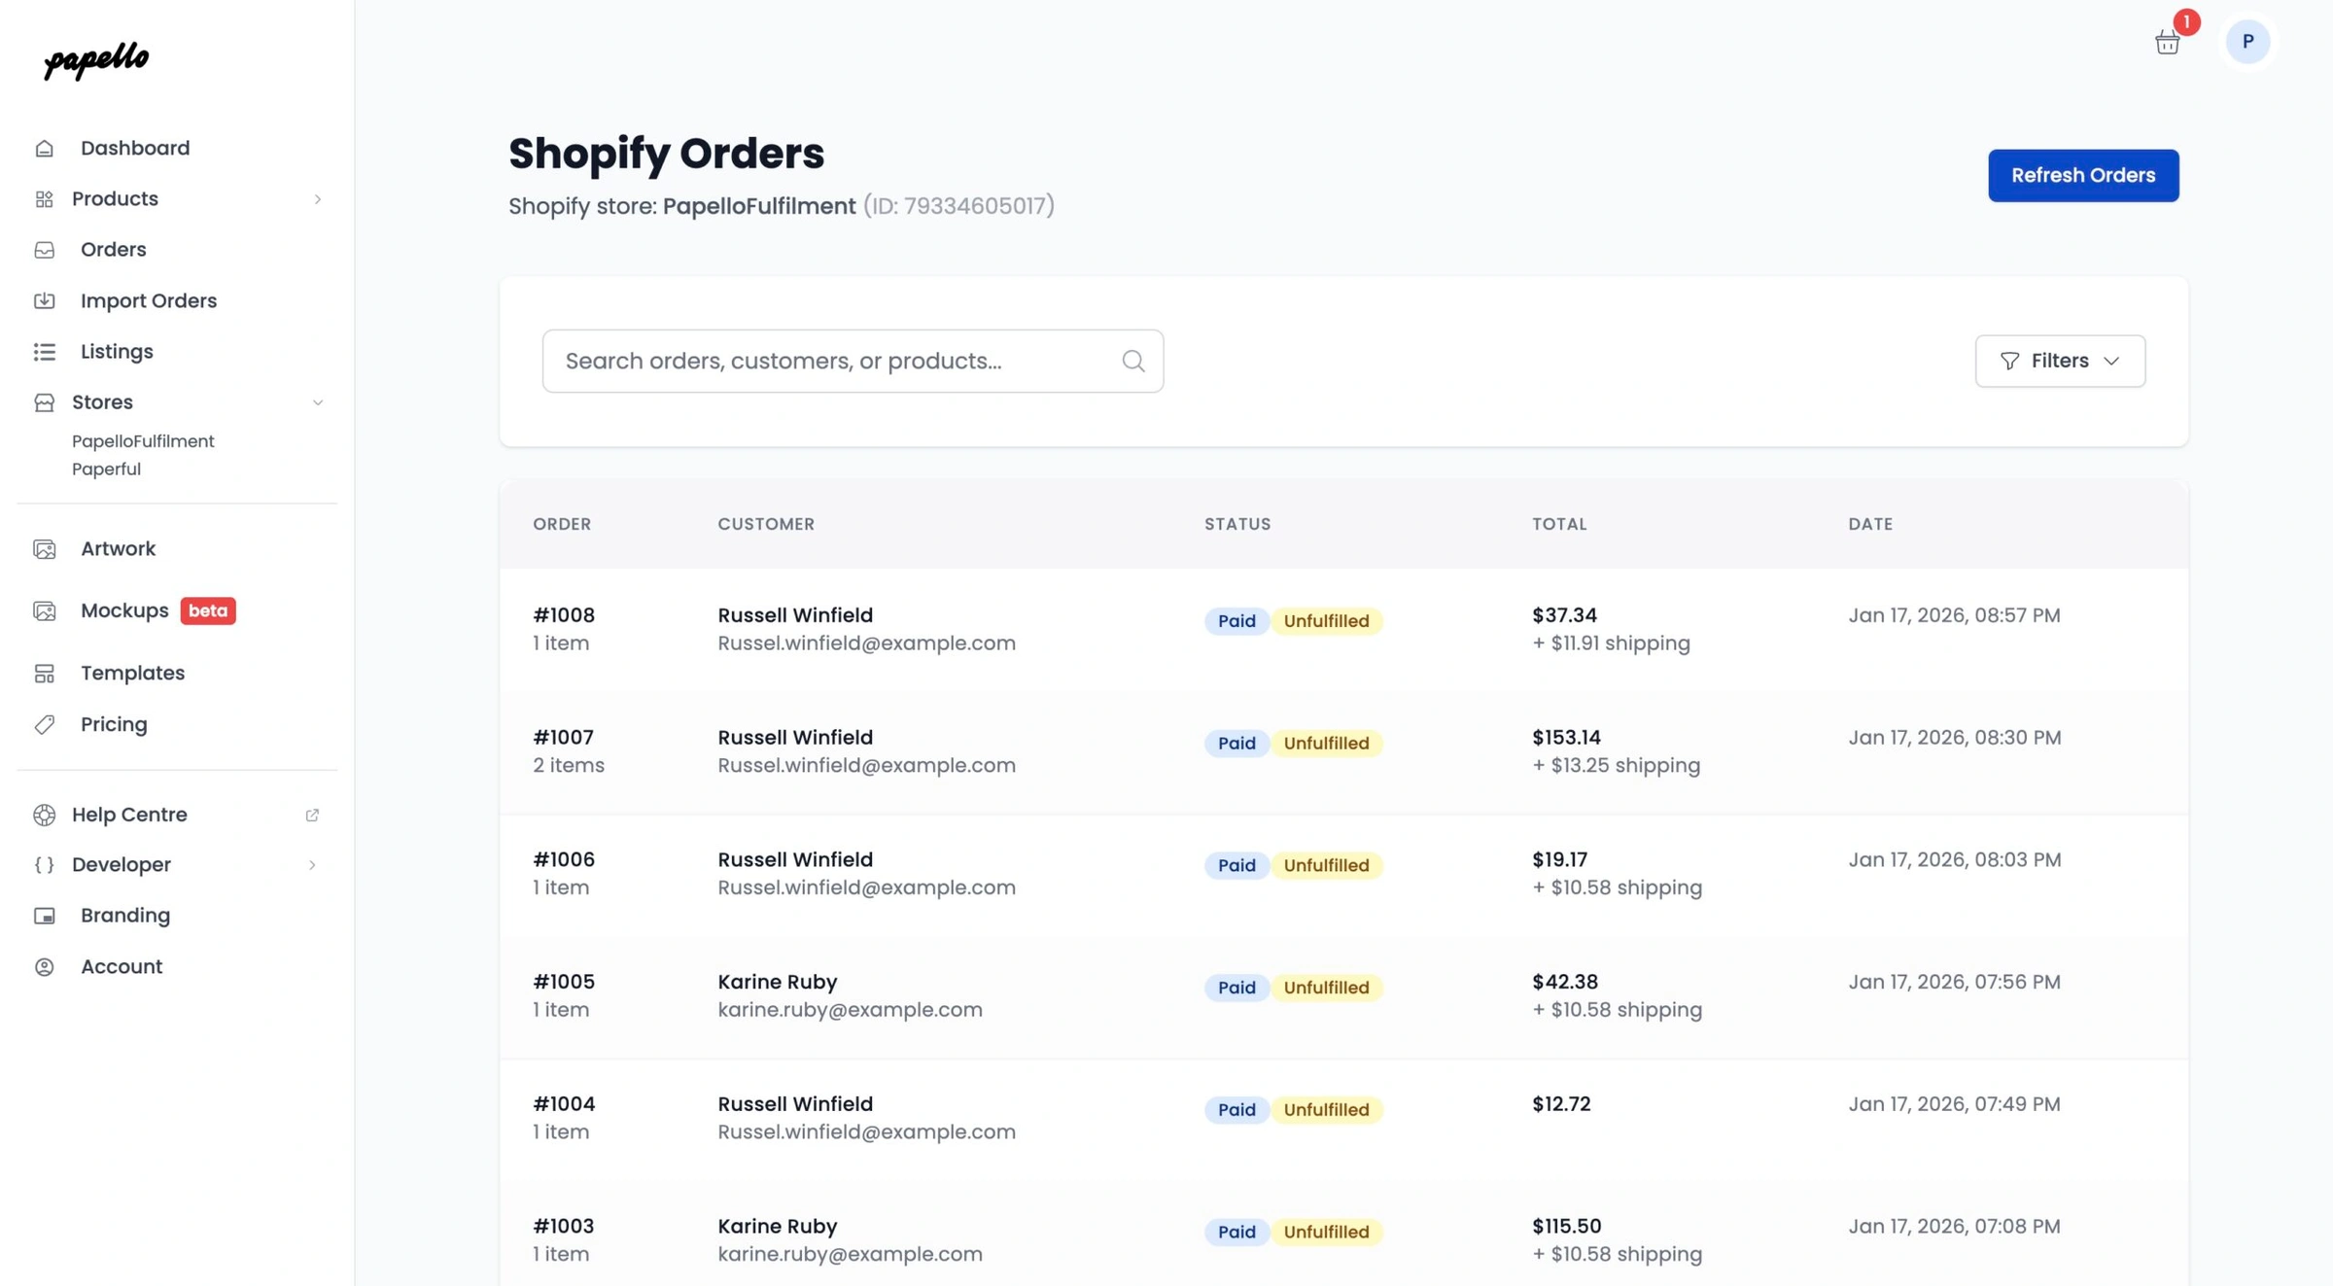Image resolution: width=2333 pixels, height=1286 pixels.
Task: Open the Mockups beta section
Action: [x=123, y=609]
